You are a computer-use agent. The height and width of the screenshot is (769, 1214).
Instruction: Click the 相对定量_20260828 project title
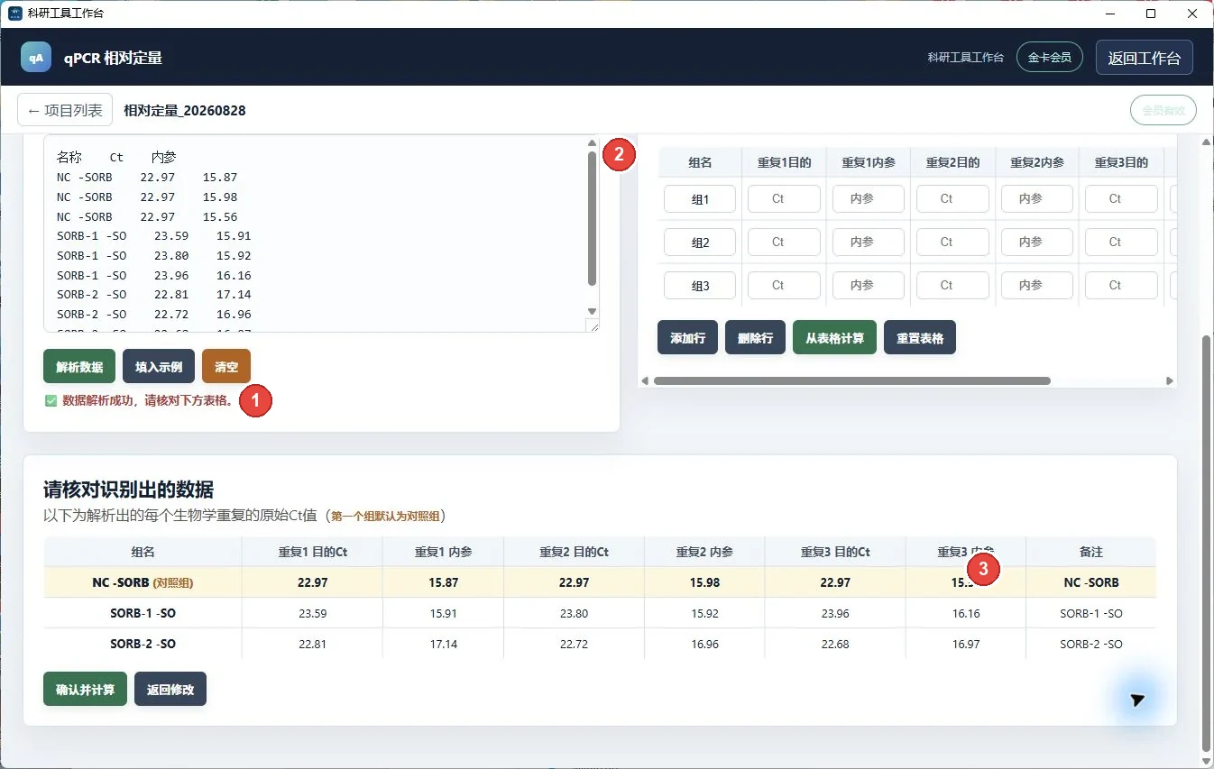[x=184, y=110]
